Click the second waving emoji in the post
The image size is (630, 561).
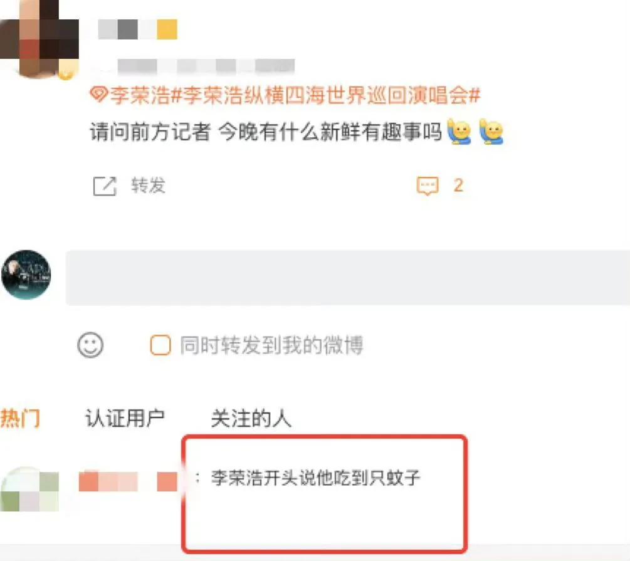491,132
